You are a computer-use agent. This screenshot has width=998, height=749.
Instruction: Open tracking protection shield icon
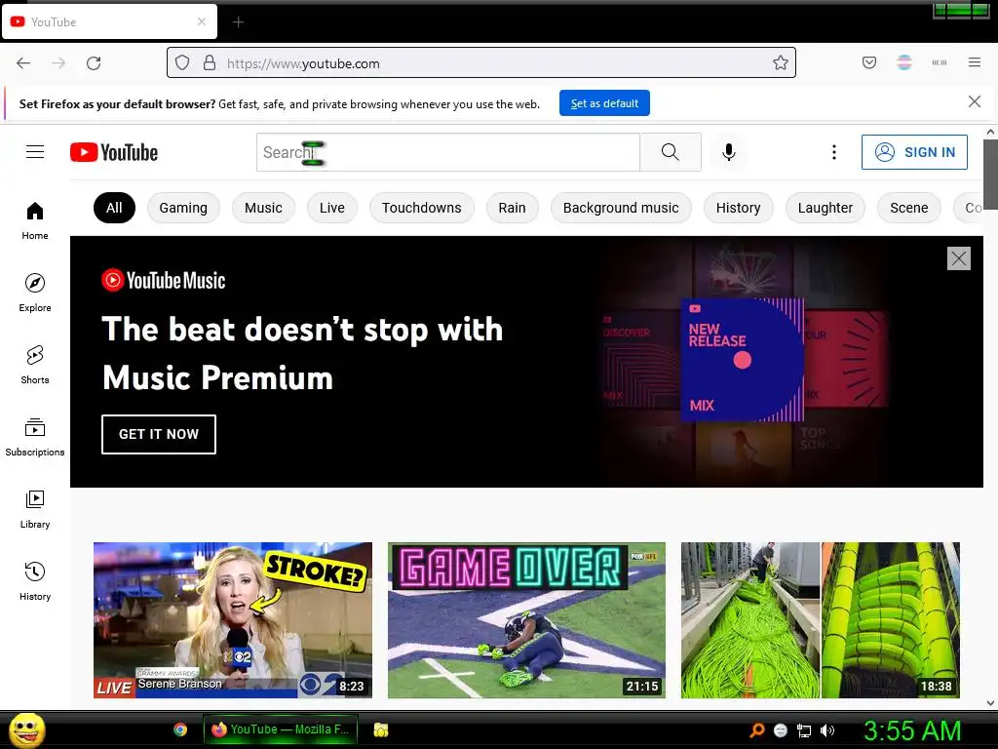click(x=182, y=62)
